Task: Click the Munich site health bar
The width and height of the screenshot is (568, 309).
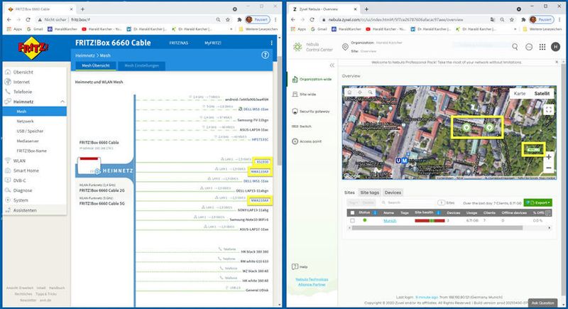Action: tap(430, 221)
